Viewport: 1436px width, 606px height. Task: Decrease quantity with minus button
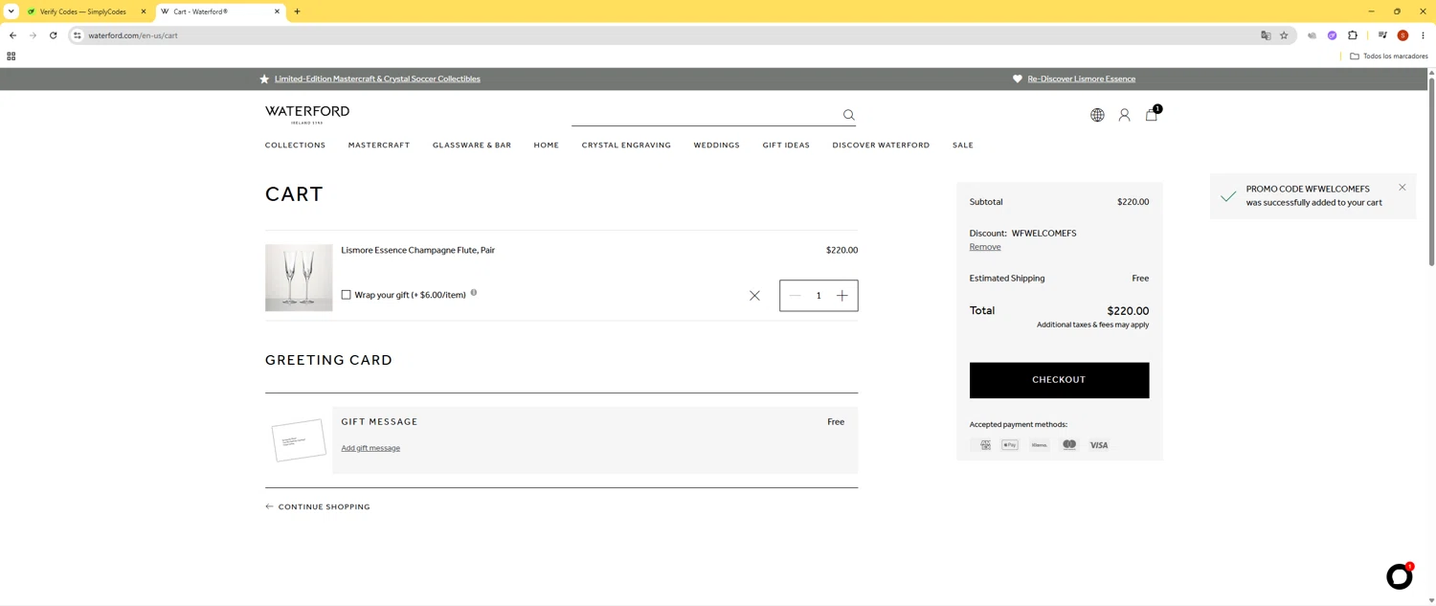pos(795,296)
